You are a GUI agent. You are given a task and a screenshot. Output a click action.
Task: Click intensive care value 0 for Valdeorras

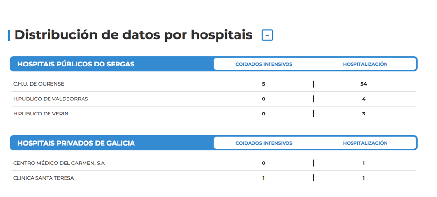tap(263, 99)
